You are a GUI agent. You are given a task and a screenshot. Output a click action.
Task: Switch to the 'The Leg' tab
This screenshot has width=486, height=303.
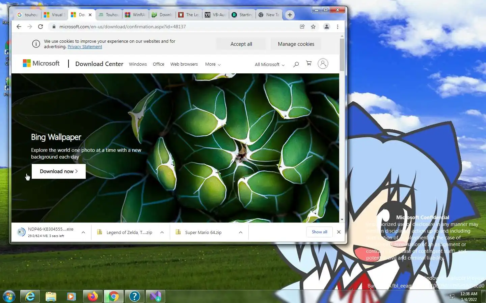point(189,15)
